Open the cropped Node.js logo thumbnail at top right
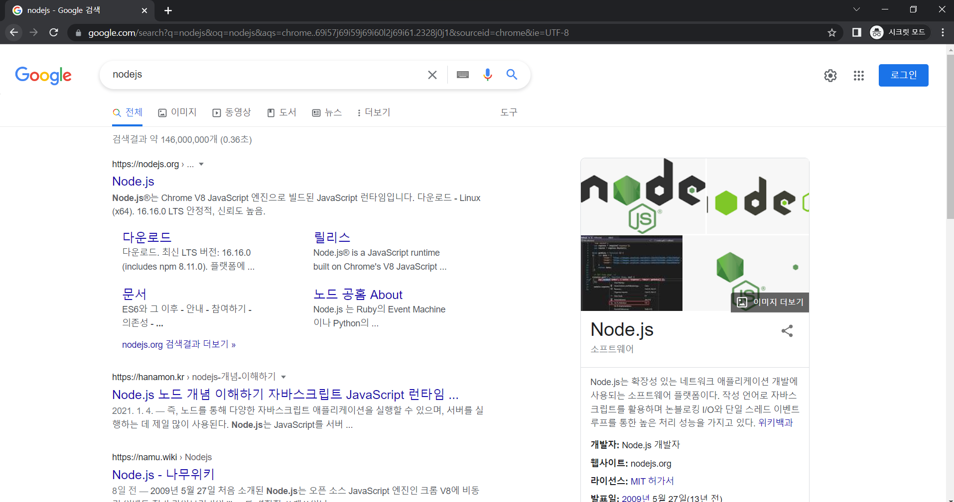Image resolution: width=954 pixels, height=502 pixels. click(x=758, y=196)
